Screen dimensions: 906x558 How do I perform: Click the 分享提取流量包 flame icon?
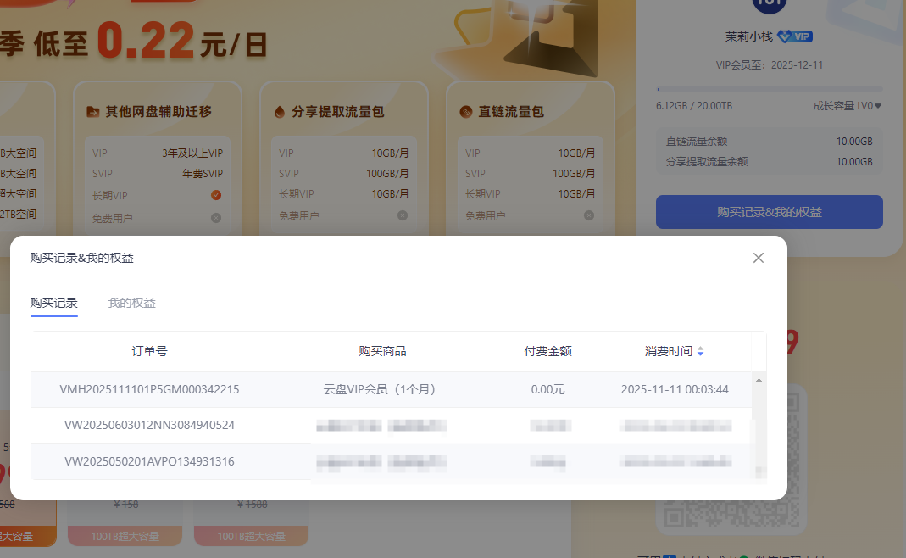coord(279,112)
